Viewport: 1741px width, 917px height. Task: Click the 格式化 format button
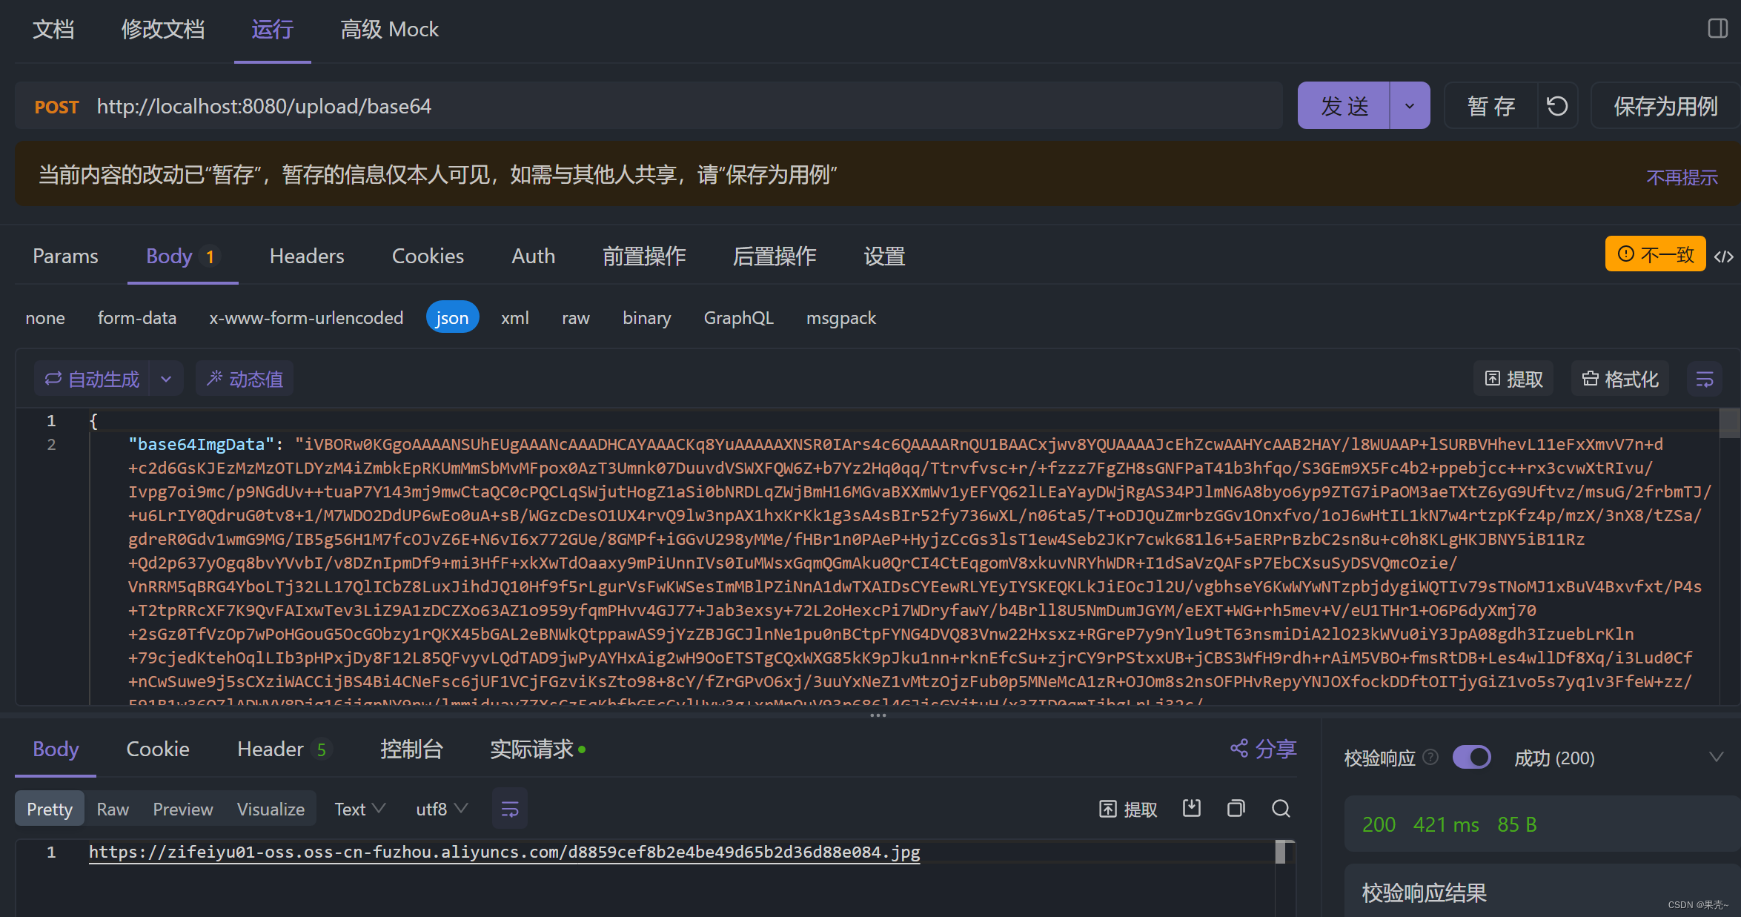[1619, 380]
